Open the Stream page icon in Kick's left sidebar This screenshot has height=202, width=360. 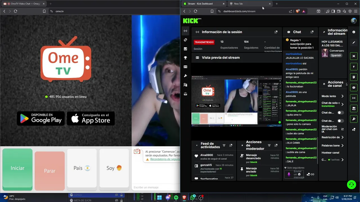click(185, 31)
